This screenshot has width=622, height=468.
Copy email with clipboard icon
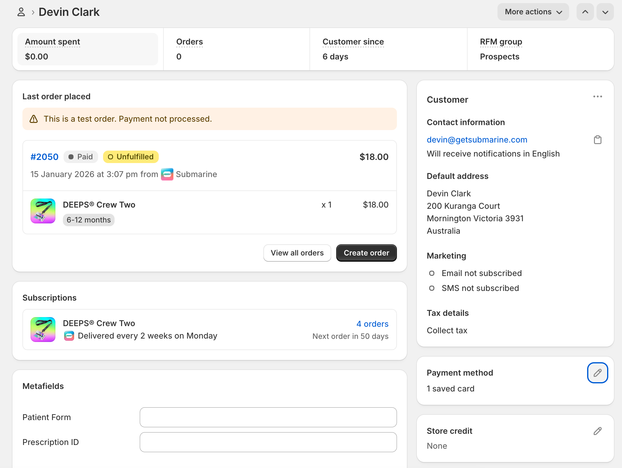[597, 140]
